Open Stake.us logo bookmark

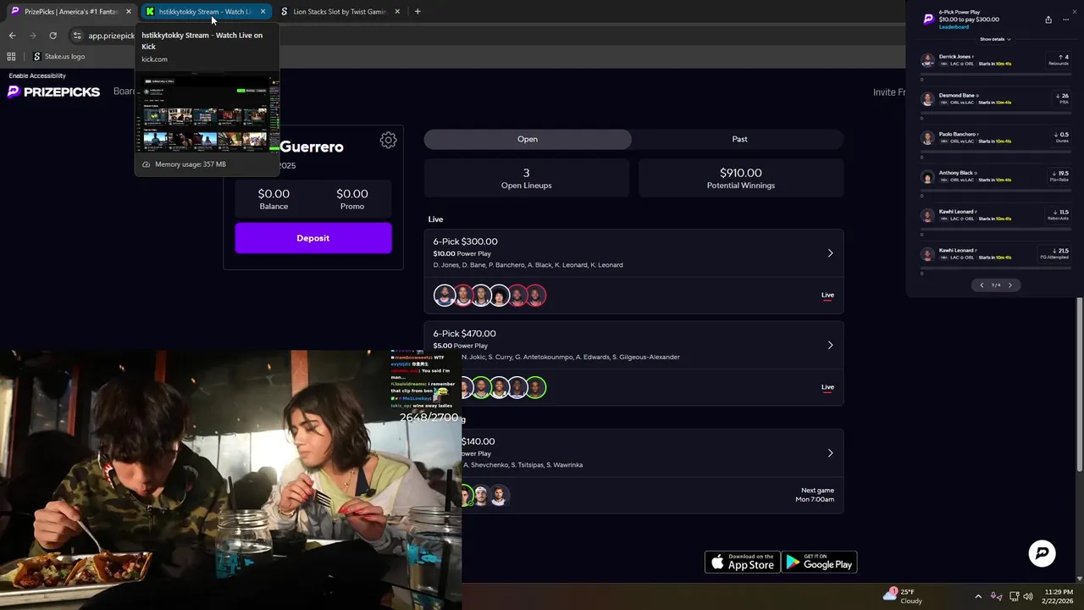58,57
